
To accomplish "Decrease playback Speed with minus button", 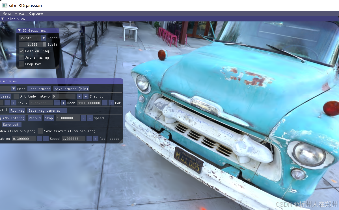I will click(83, 118).
